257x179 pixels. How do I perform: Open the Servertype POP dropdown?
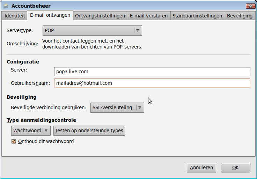point(92,31)
